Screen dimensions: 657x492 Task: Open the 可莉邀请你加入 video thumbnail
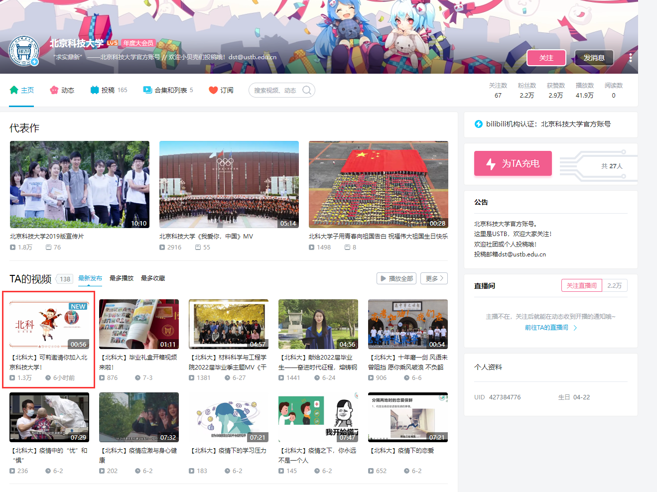[49, 324]
